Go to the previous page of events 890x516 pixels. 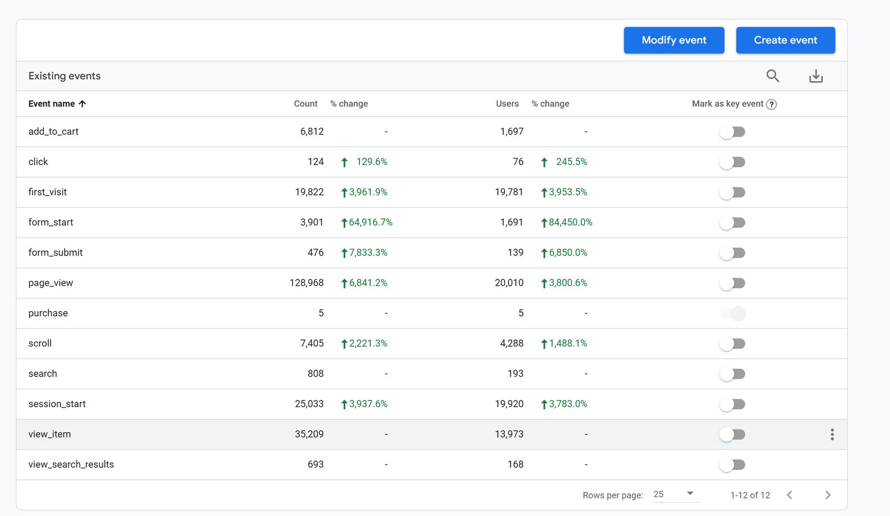[x=789, y=495]
